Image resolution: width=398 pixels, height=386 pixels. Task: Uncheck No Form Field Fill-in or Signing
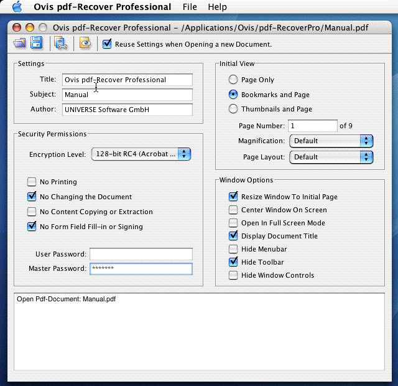point(32,227)
